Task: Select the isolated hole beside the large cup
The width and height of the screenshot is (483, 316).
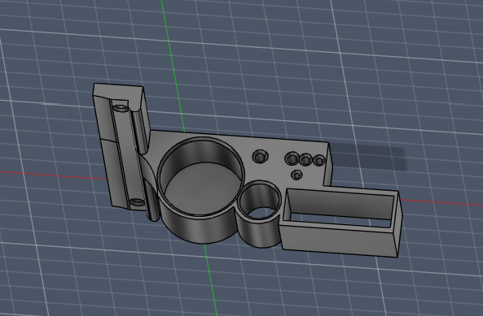Action: (261, 157)
